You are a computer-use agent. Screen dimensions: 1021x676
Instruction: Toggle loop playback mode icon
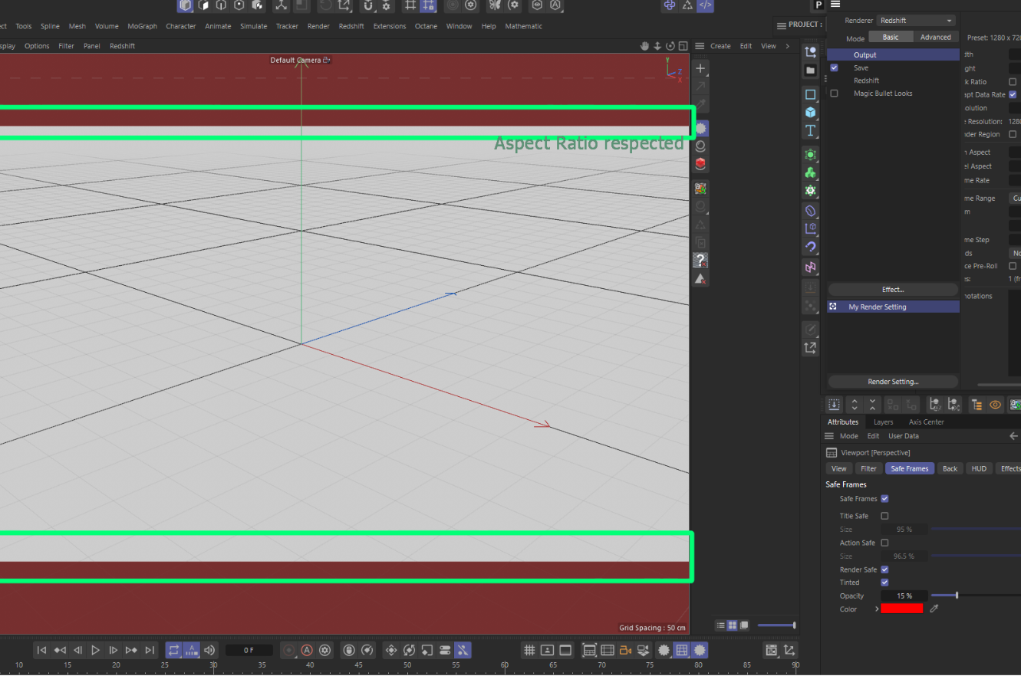[174, 650]
